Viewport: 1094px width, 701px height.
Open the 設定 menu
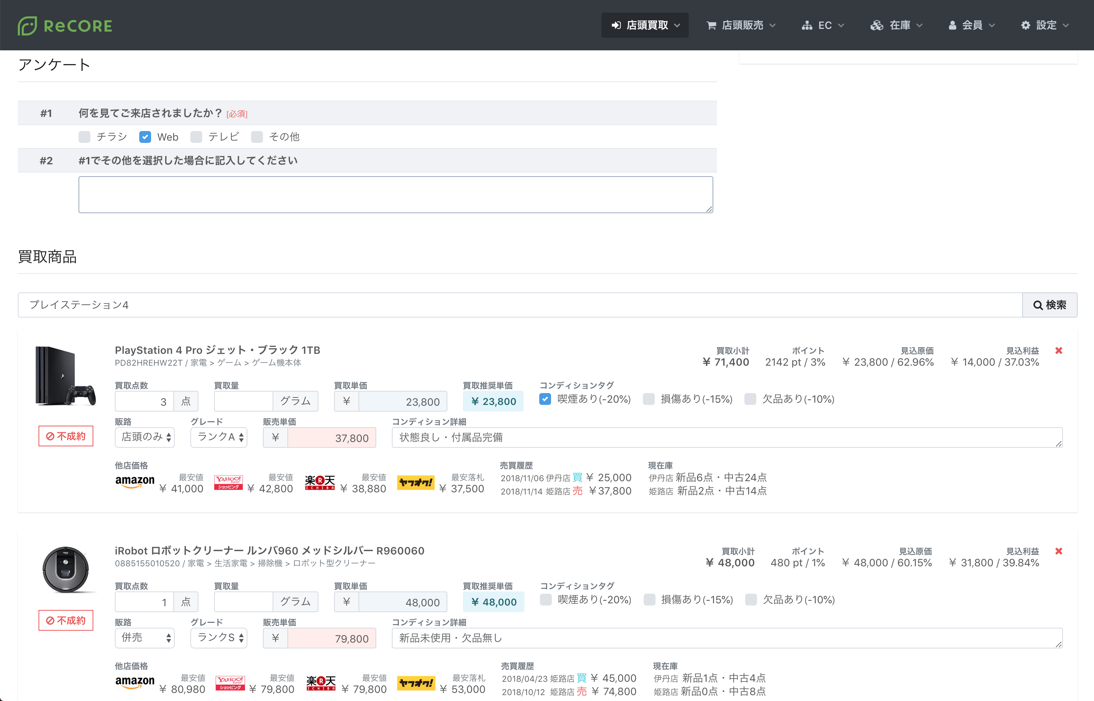tap(1044, 25)
